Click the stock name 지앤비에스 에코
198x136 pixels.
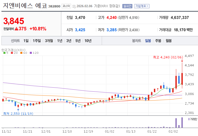[25, 6]
